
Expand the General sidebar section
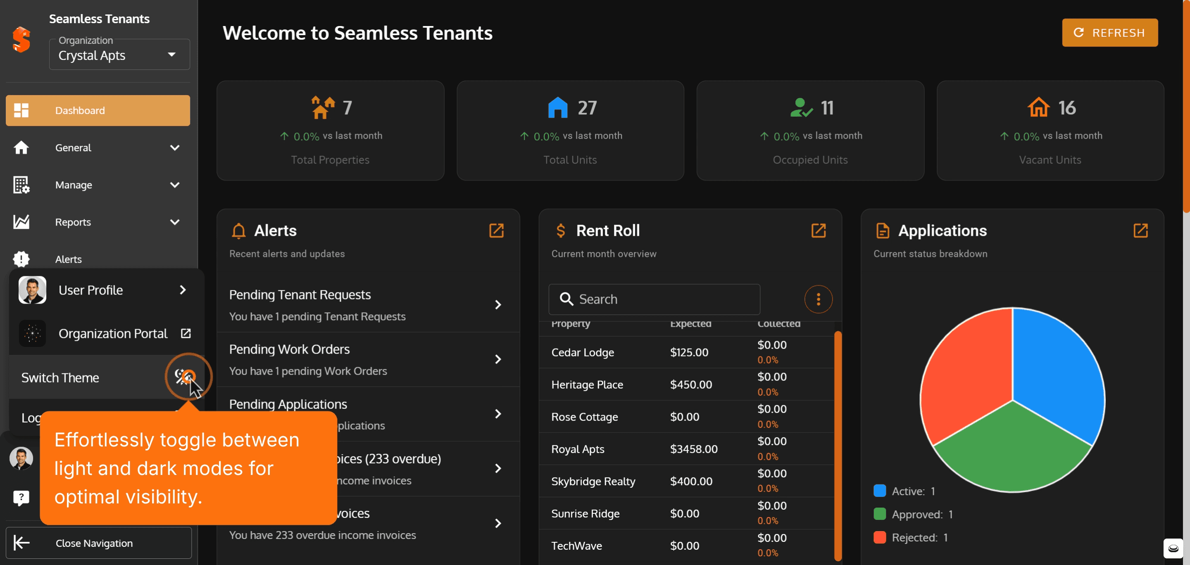98,148
